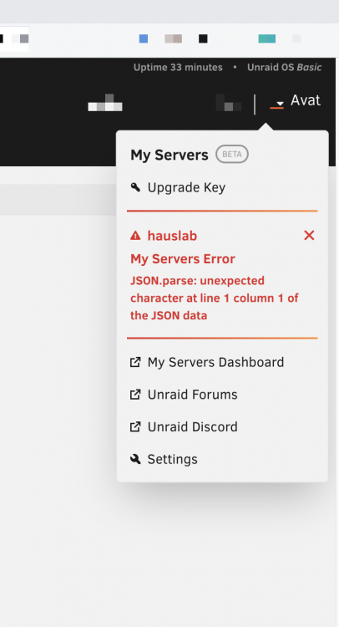The image size is (339, 627).
Task: Click the teal icon in browser toolbar
Action: (x=266, y=38)
